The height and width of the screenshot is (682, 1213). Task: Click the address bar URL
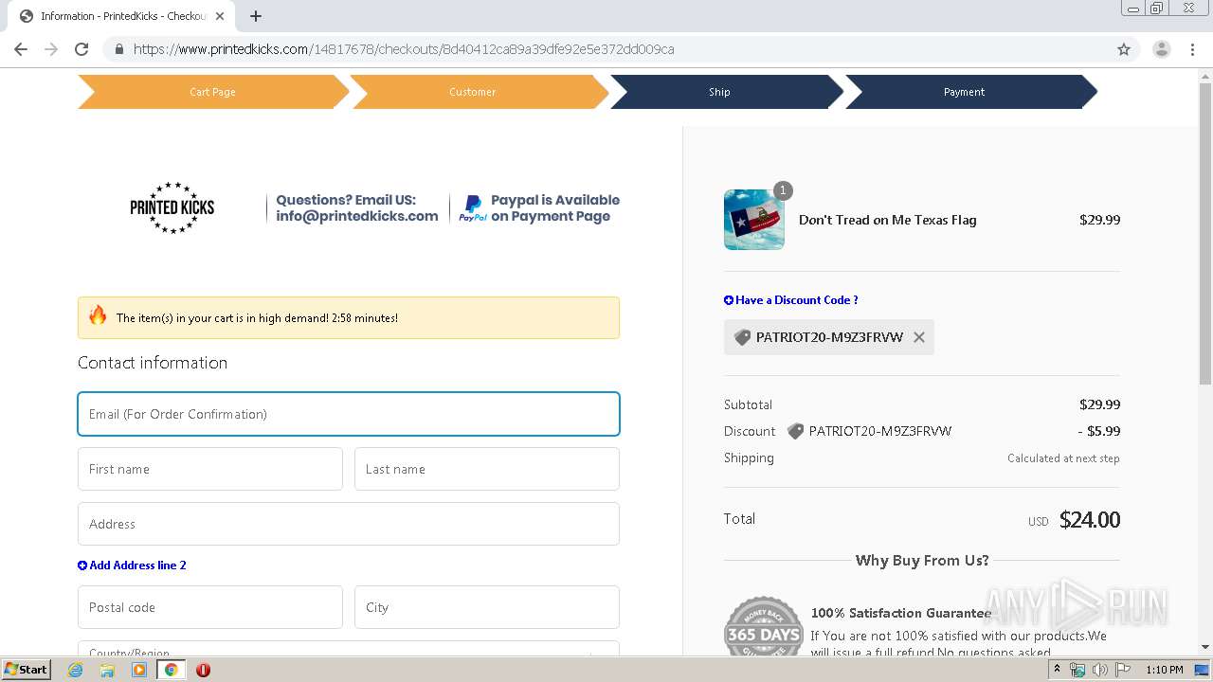(x=404, y=49)
